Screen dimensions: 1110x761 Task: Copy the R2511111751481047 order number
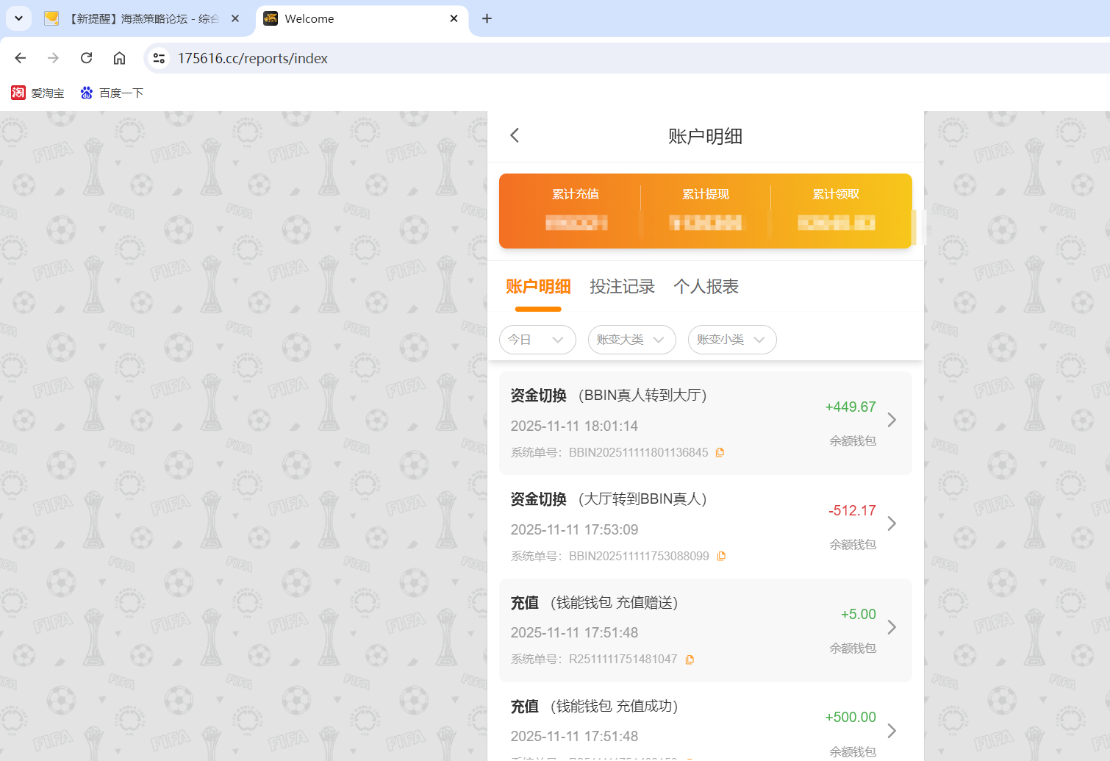tap(690, 659)
